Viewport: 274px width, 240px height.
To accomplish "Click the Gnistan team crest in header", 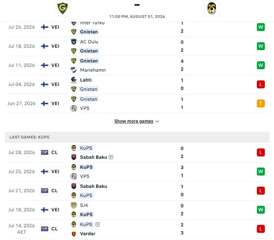I will click(x=63, y=8).
